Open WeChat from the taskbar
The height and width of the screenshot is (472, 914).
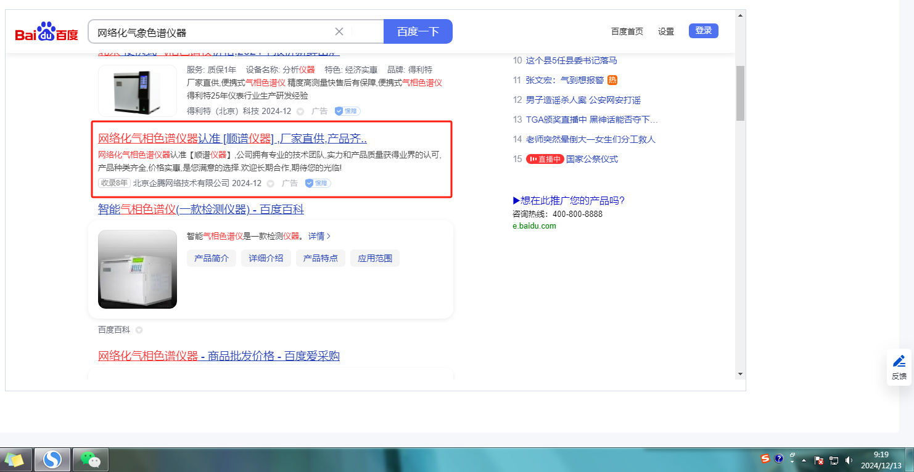pos(91,460)
